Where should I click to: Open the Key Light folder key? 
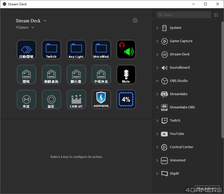click(76, 50)
